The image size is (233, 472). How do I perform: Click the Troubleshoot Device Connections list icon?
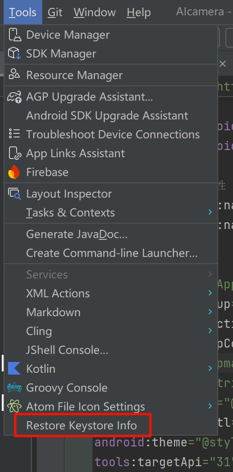pyautogui.click(x=14, y=134)
